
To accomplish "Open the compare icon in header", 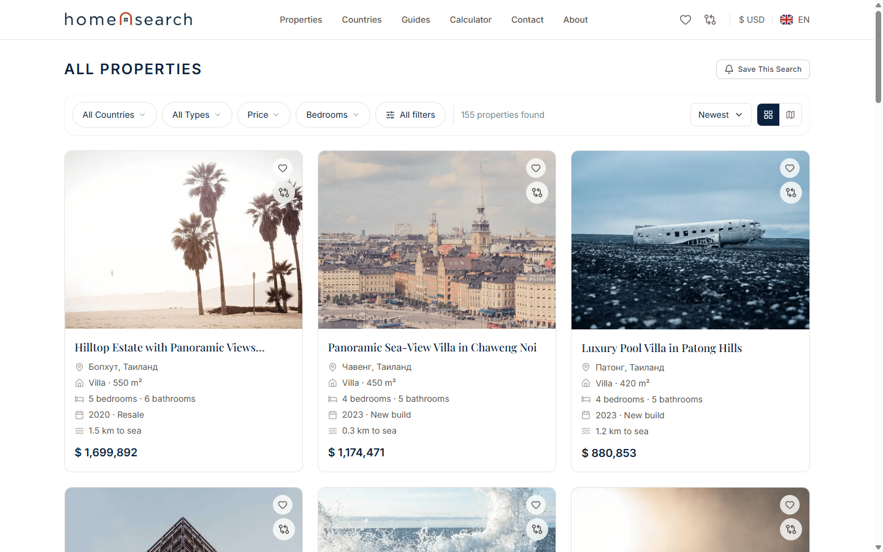I will click(710, 20).
